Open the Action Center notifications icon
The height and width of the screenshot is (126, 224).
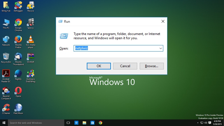pos(210,123)
